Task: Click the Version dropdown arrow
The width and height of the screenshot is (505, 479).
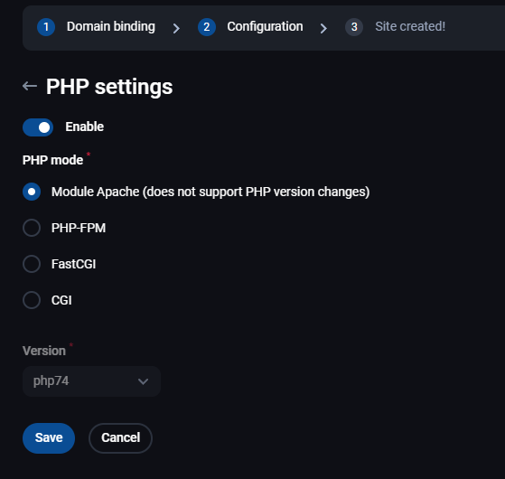Action: point(143,381)
